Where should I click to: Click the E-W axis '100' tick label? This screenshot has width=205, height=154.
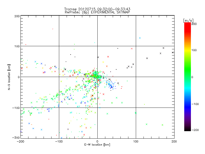[136, 141]
